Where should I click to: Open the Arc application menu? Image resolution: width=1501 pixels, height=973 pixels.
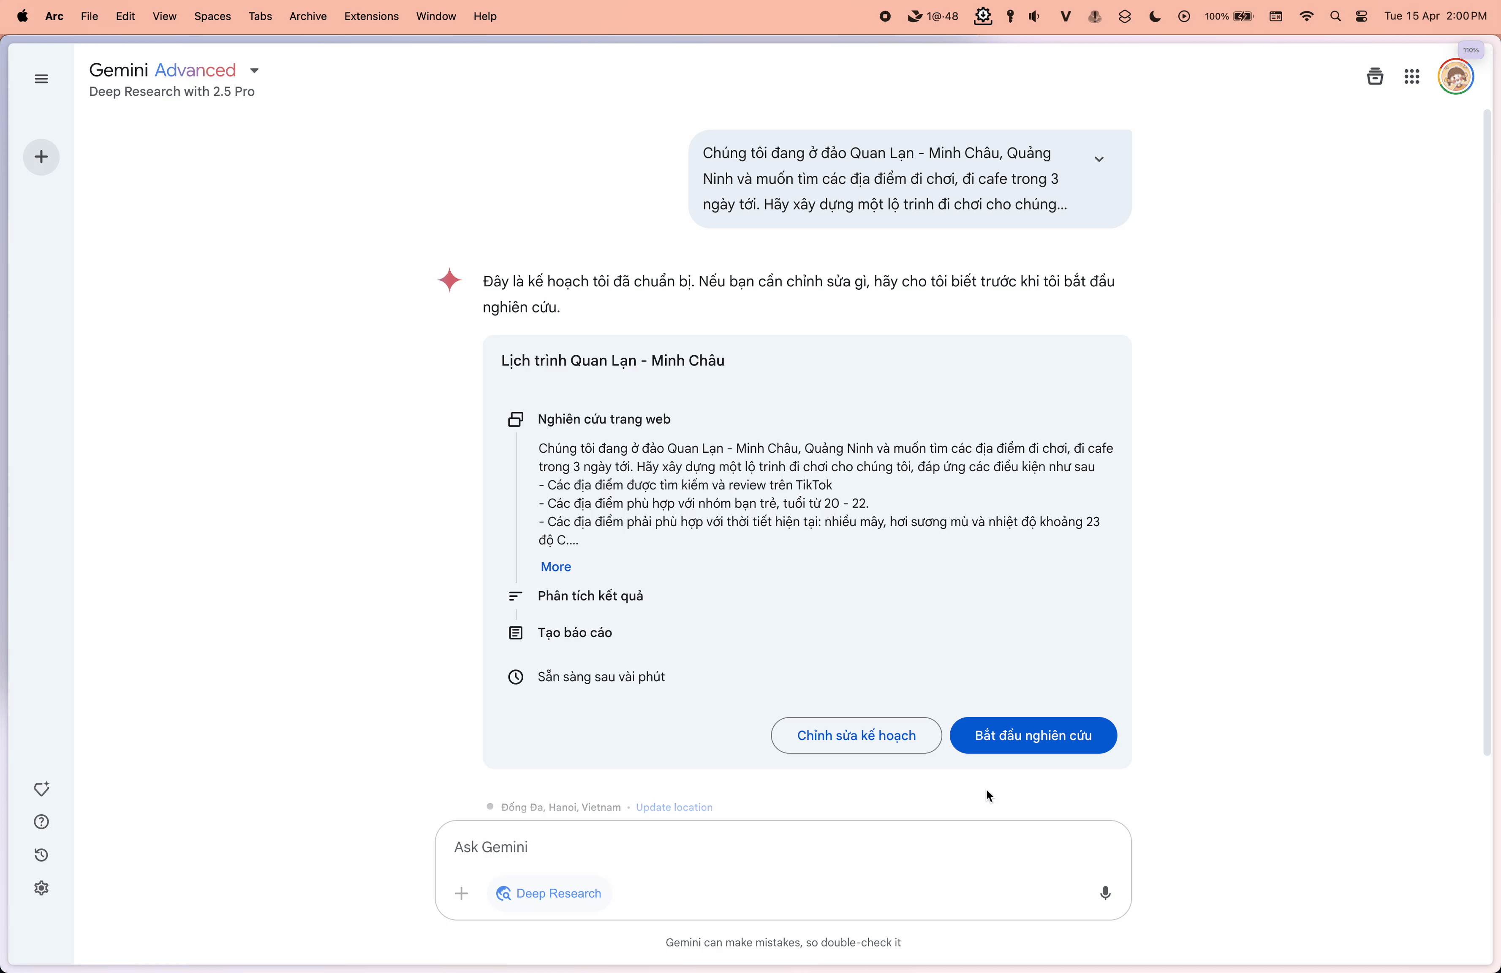(54, 16)
